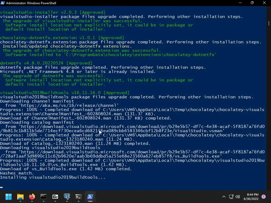Click 'Downloading channel manifest' line
Viewport: 271px width, 203px height.
[x=37, y=101]
